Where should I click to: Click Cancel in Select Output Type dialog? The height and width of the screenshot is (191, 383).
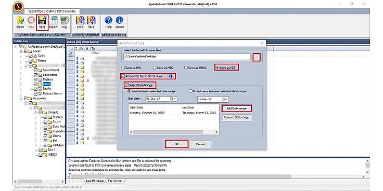200,144
